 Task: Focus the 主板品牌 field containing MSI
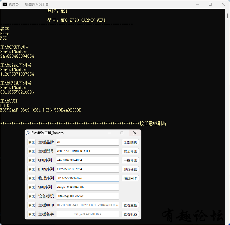(x=88, y=142)
